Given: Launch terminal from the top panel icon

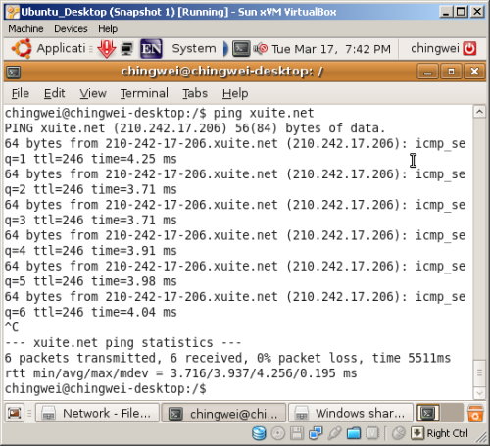Looking at the screenshot, I should pos(241,49).
